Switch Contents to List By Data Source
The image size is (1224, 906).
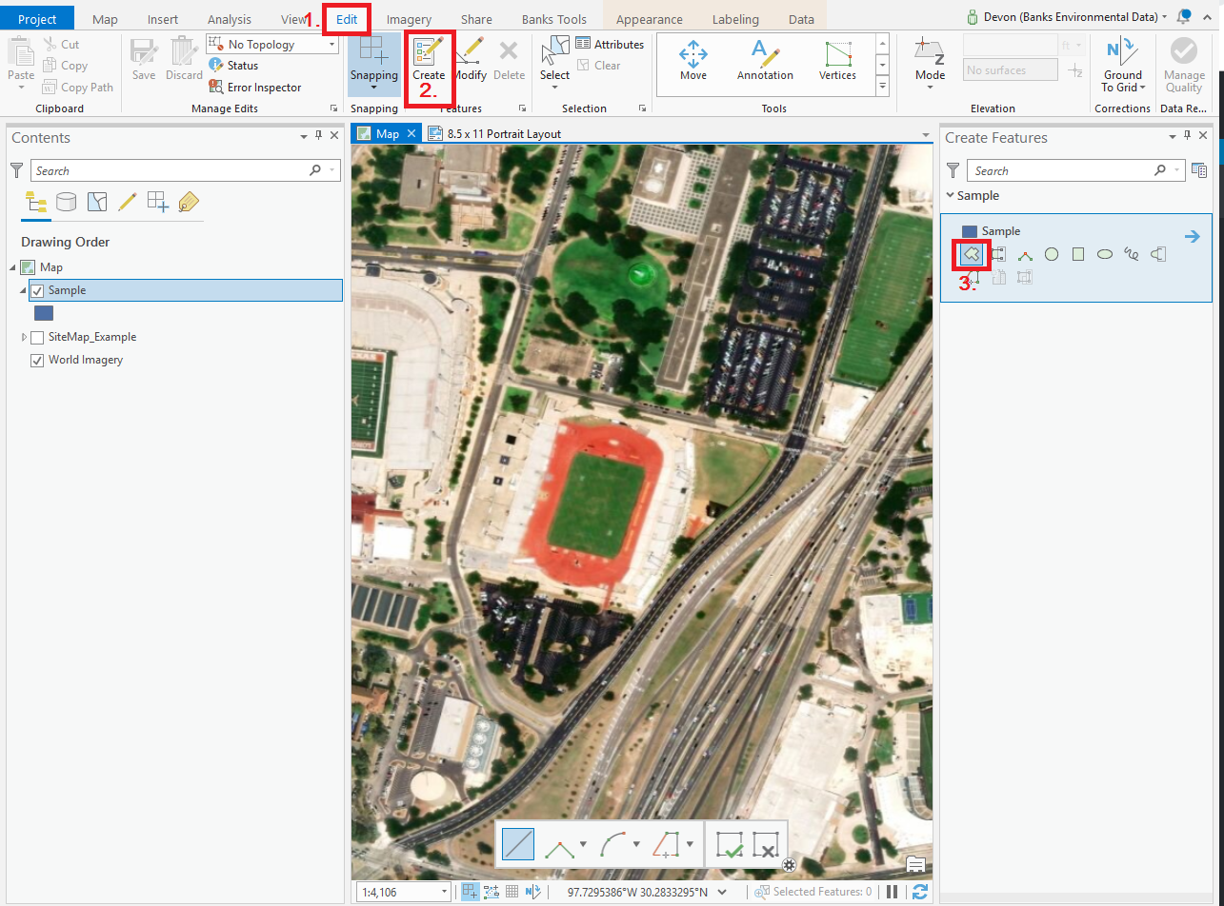66,202
